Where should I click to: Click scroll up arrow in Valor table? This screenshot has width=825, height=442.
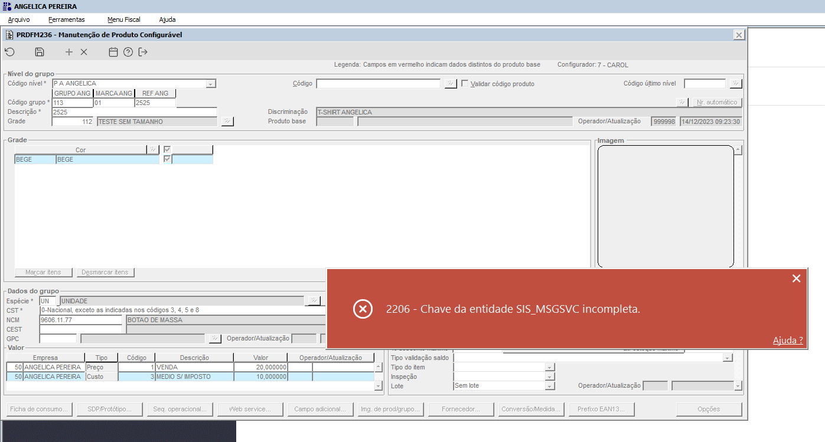379,366
